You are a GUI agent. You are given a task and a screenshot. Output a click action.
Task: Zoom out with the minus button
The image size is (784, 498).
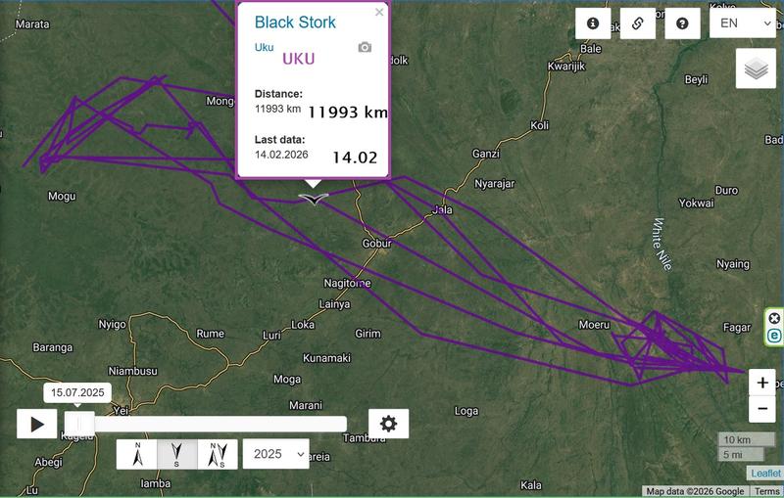[762, 409]
